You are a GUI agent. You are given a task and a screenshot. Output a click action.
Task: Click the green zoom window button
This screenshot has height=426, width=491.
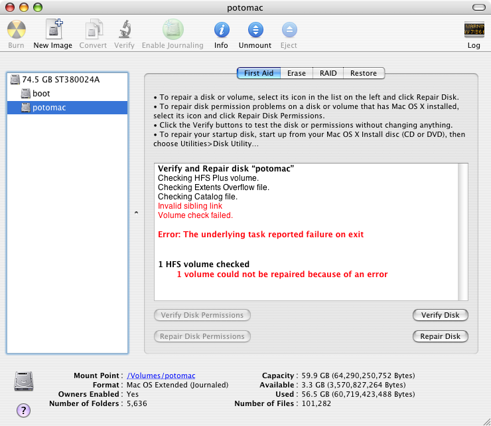point(38,7)
